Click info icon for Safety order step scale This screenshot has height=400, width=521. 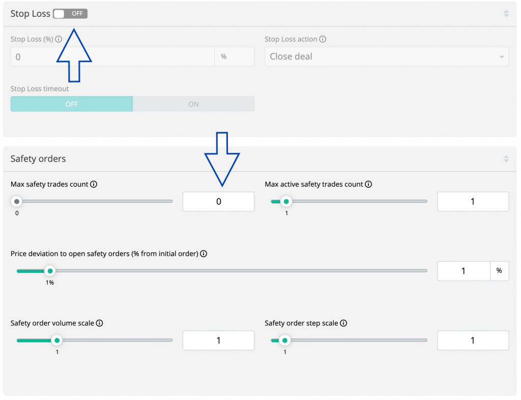click(344, 323)
